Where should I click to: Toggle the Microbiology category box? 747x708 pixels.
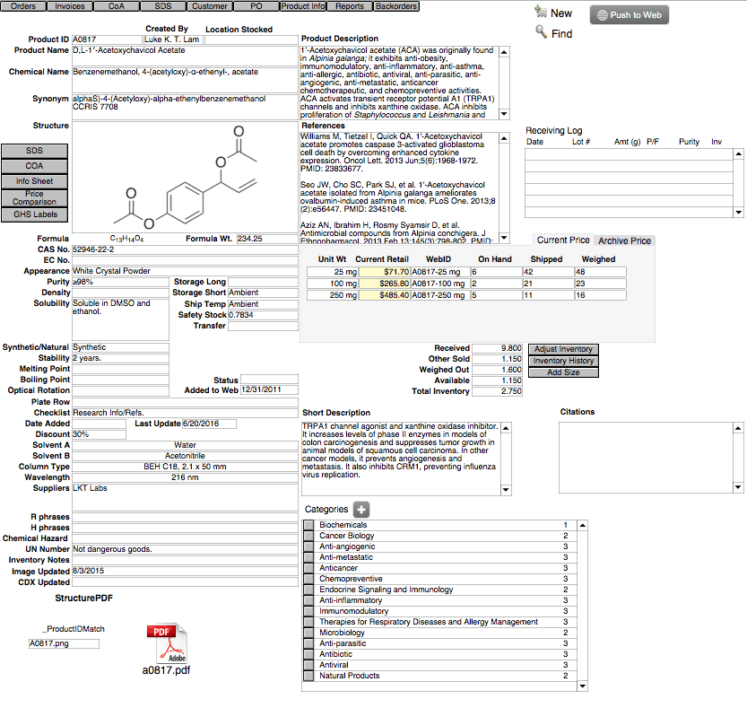308,633
